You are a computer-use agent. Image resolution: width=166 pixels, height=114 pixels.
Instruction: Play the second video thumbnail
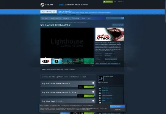coord(57,61)
